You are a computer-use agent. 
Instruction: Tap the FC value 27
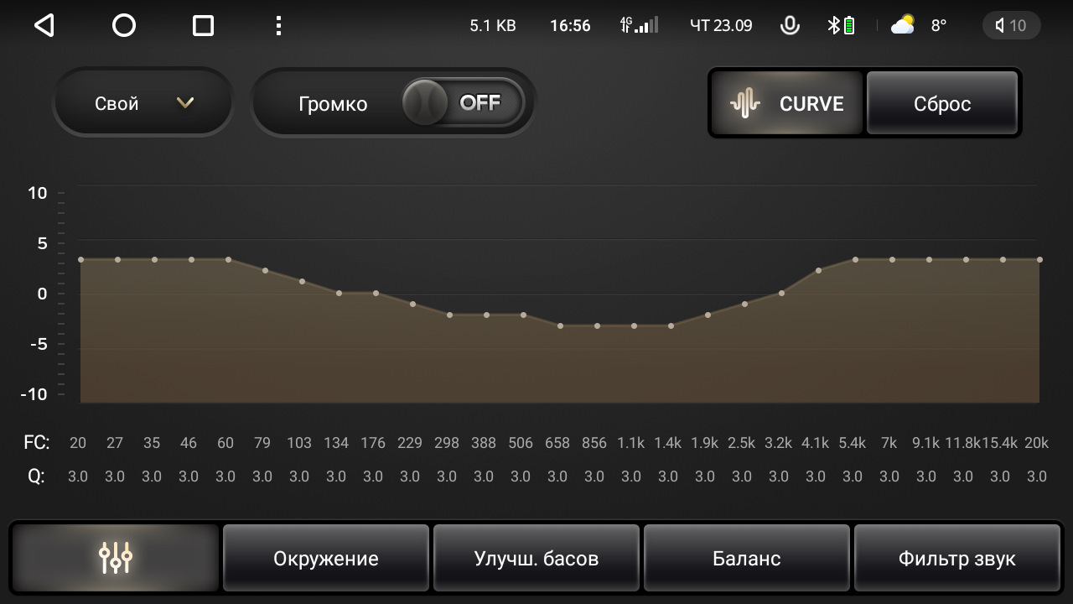(x=115, y=443)
